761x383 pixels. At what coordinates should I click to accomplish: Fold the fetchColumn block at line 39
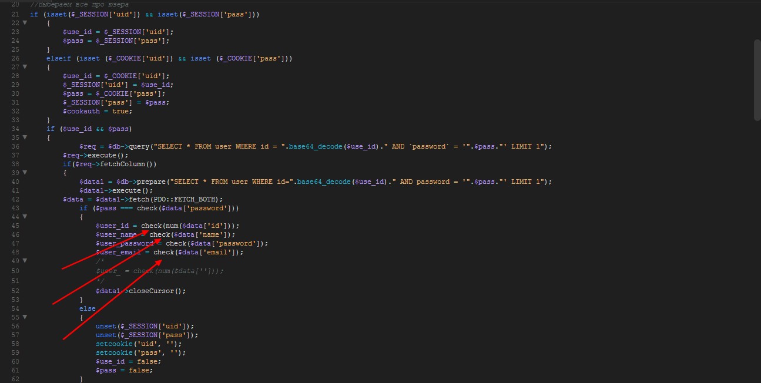click(25, 173)
